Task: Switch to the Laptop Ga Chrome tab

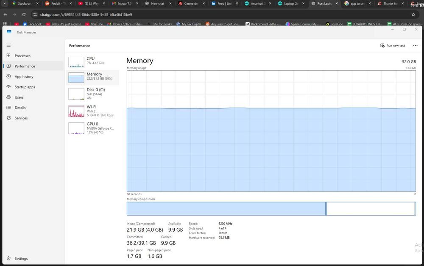Action: 292,3
